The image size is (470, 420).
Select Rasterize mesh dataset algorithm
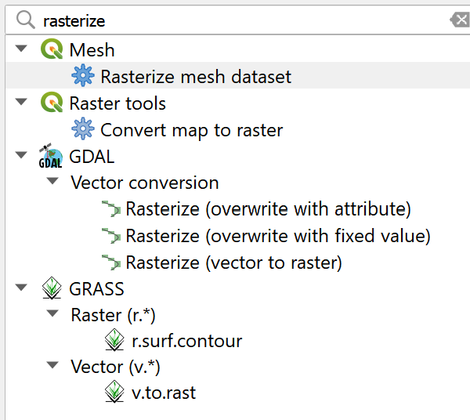click(195, 77)
